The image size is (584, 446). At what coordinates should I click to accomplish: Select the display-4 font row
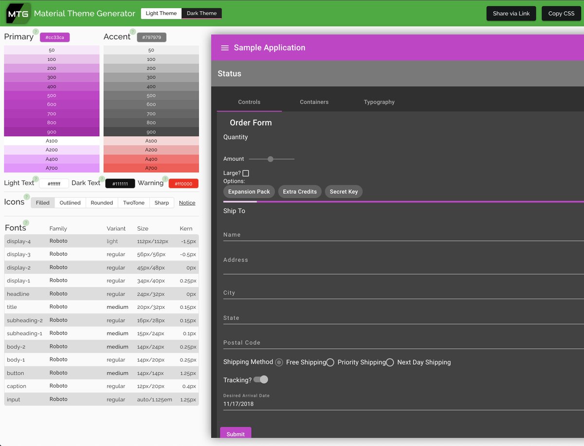point(101,241)
